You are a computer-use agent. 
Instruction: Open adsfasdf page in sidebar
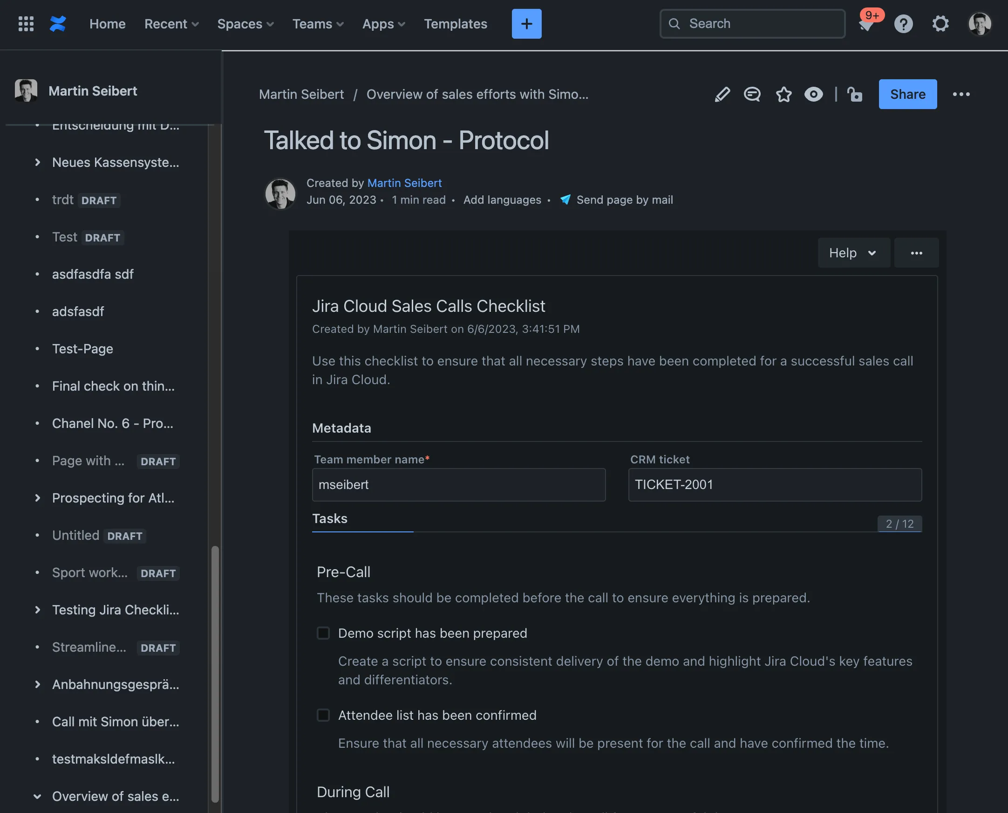78,311
